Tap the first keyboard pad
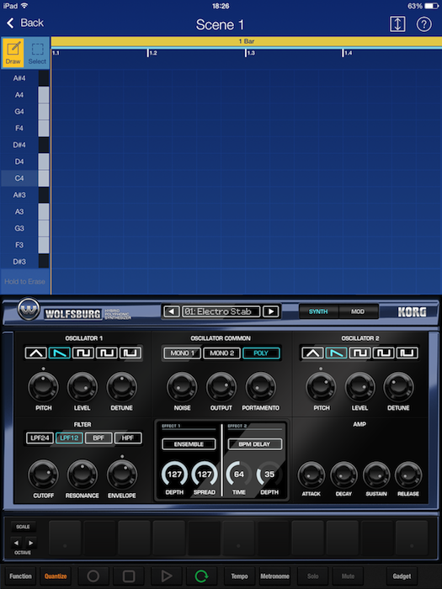 pos(65,537)
